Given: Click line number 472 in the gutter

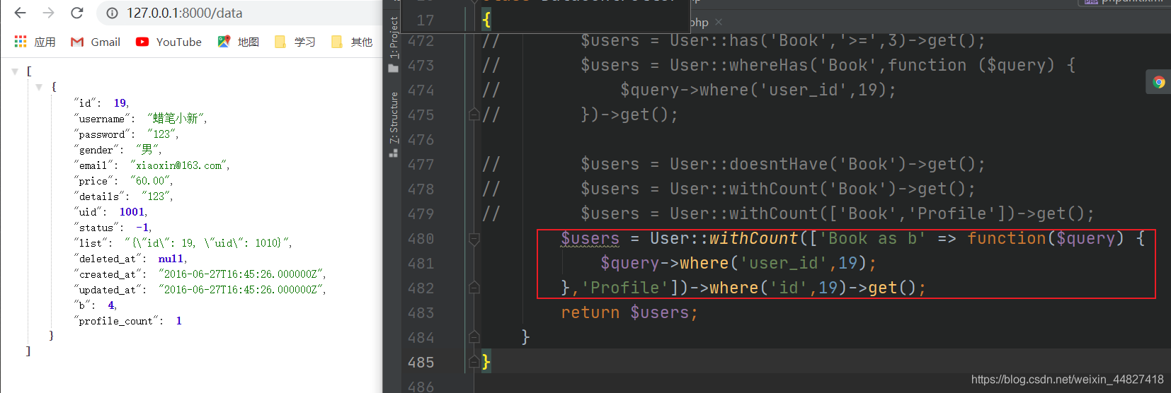Looking at the screenshot, I should pos(421,41).
